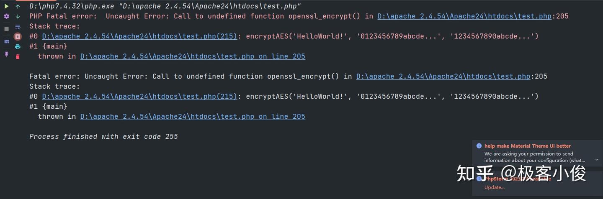Open test.php:205 link in PHP Fatal error line
The width and height of the screenshot is (603, 199).
(x=464, y=16)
